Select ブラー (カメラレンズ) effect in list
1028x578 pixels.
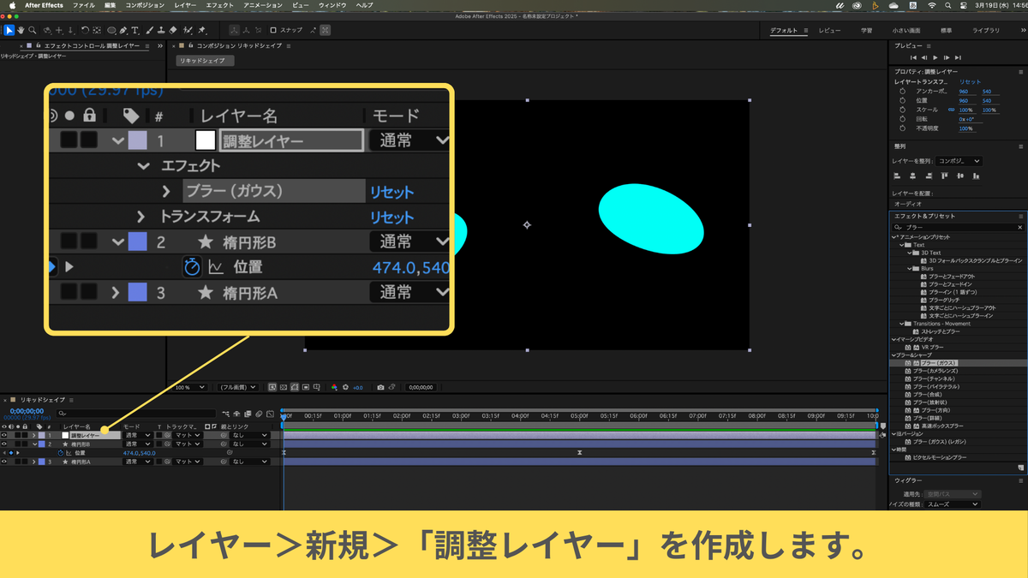pos(935,371)
